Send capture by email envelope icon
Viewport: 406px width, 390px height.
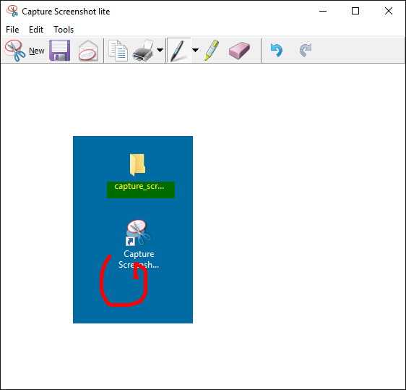[x=88, y=51]
